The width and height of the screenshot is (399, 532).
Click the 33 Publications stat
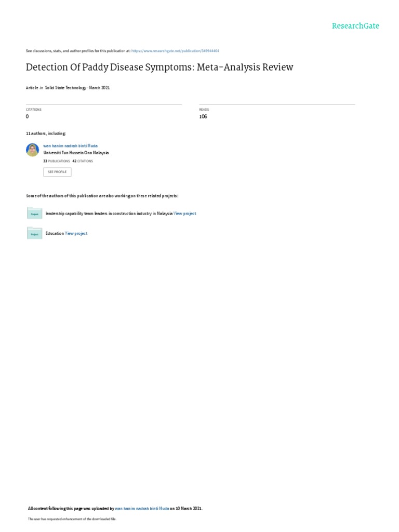(57, 161)
